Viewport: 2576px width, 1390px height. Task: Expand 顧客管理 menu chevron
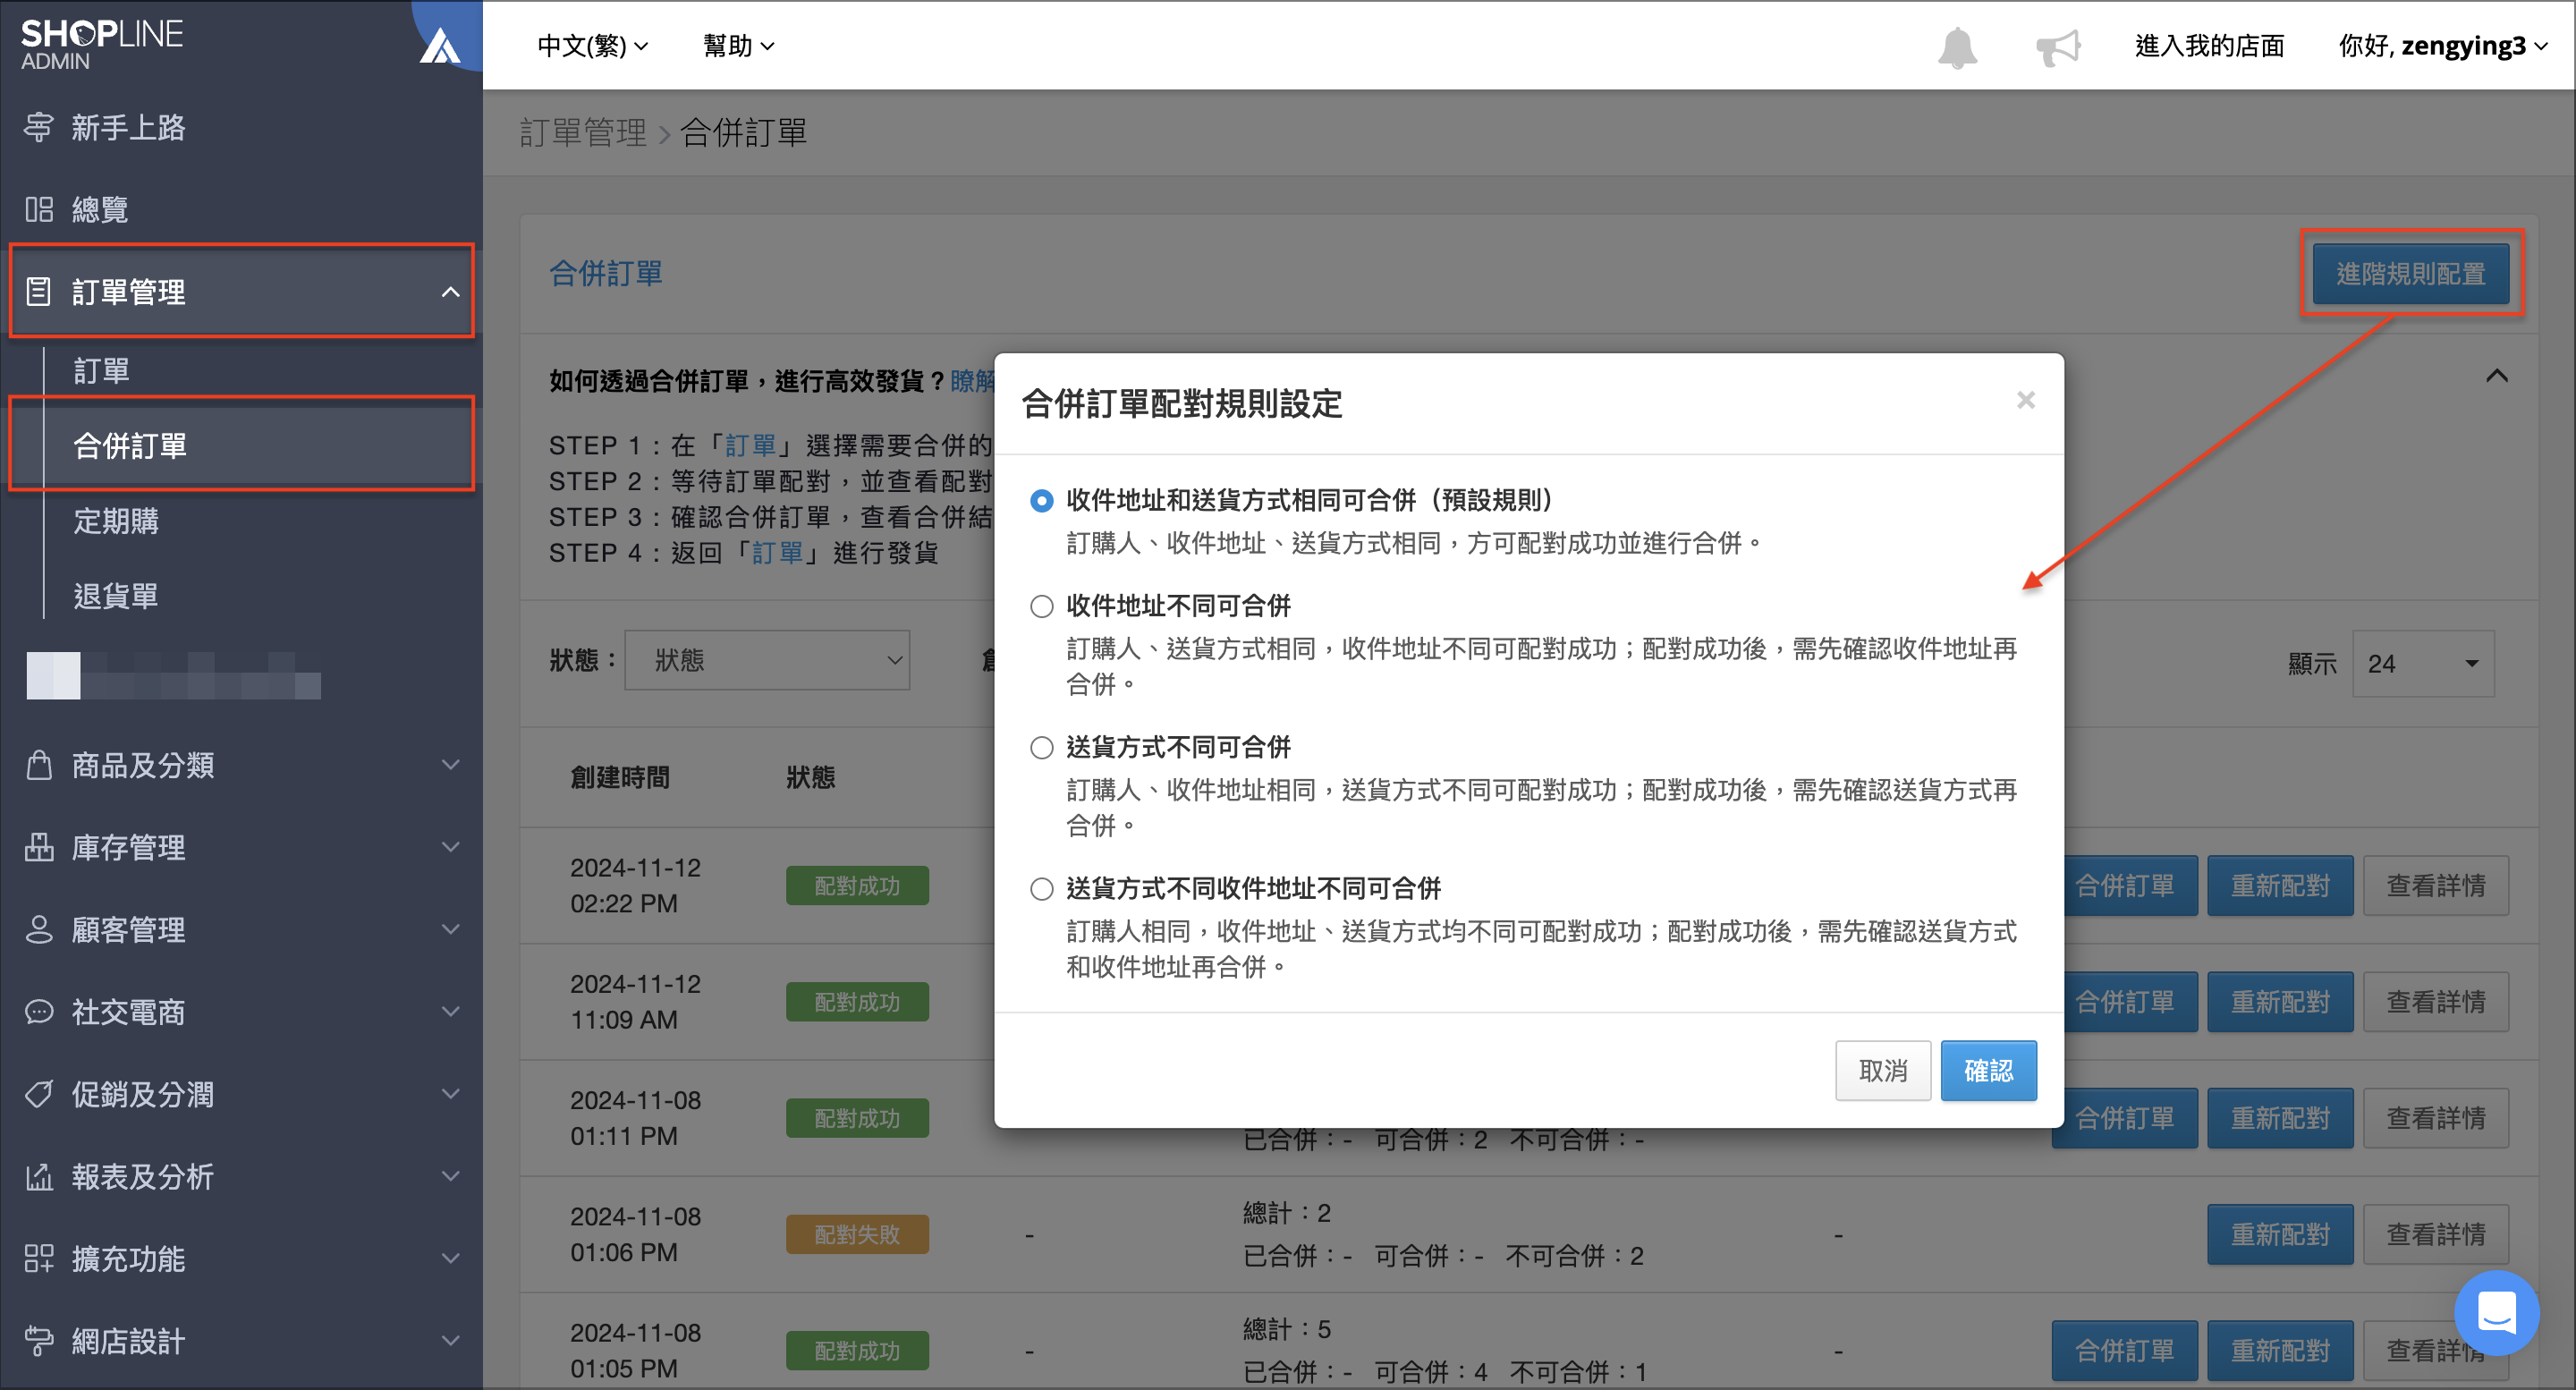(450, 930)
